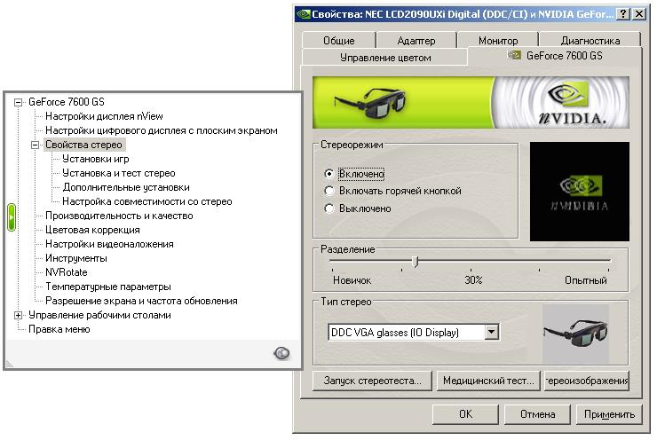Open Дополнительные установки tree item
The width and height of the screenshot is (657, 440).
pos(126,187)
